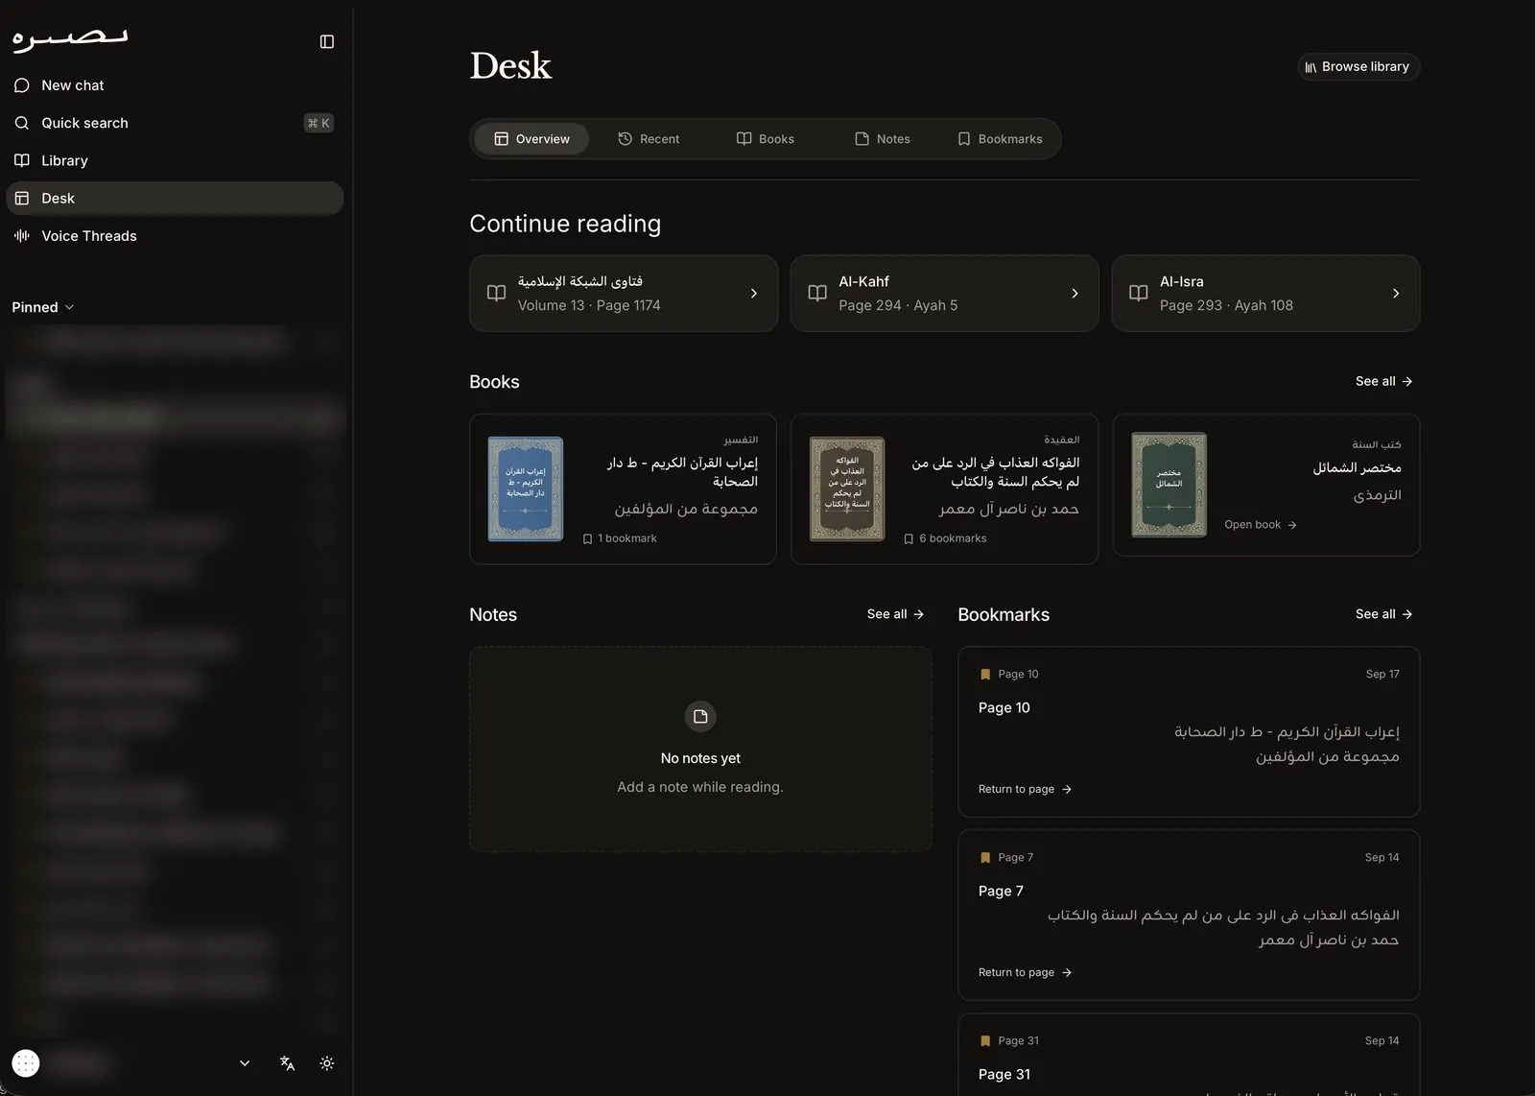Click the app logo in the sidebar
The height and width of the screenshot is (1096, 1535).
tap(70, 38)
